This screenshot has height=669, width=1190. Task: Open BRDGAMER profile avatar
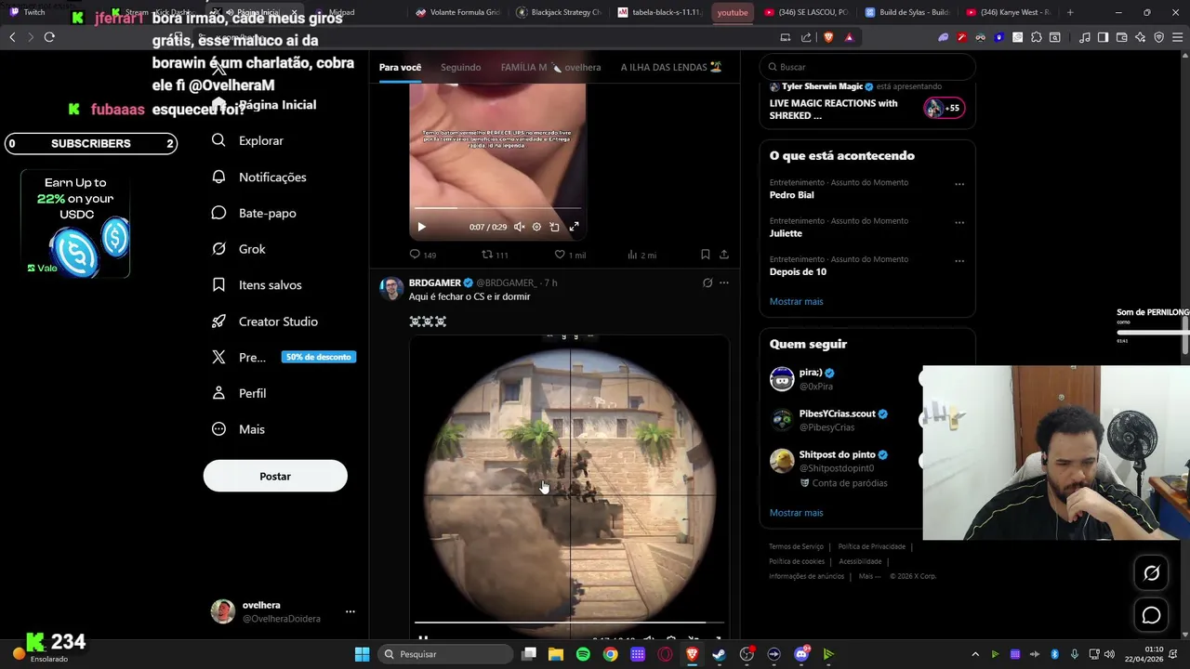390,287
